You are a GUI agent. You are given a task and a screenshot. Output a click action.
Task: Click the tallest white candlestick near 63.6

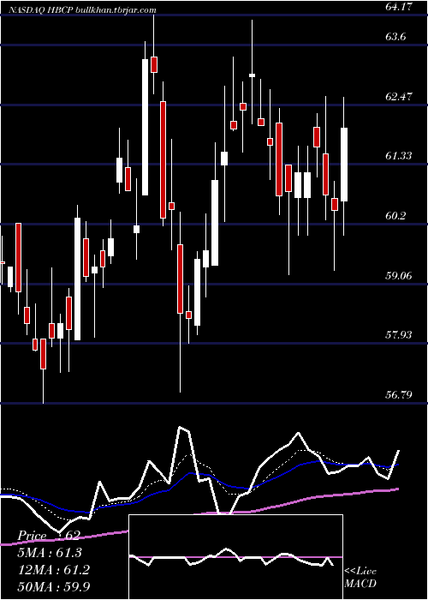pos(146,127)
